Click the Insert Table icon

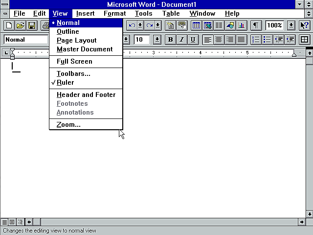coord(196,25)
